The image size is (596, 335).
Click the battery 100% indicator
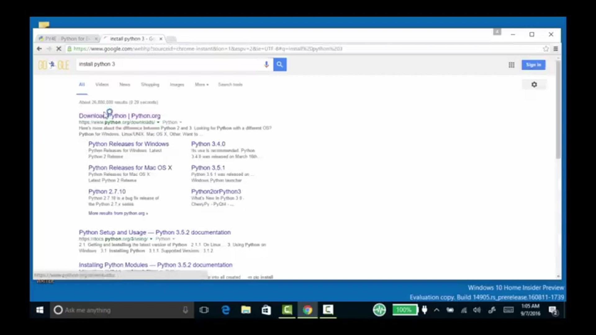405,310
